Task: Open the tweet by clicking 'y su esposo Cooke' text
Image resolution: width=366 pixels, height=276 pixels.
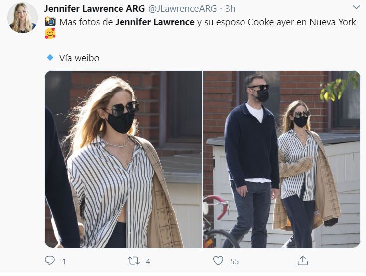Action: (x=232, y=22)
